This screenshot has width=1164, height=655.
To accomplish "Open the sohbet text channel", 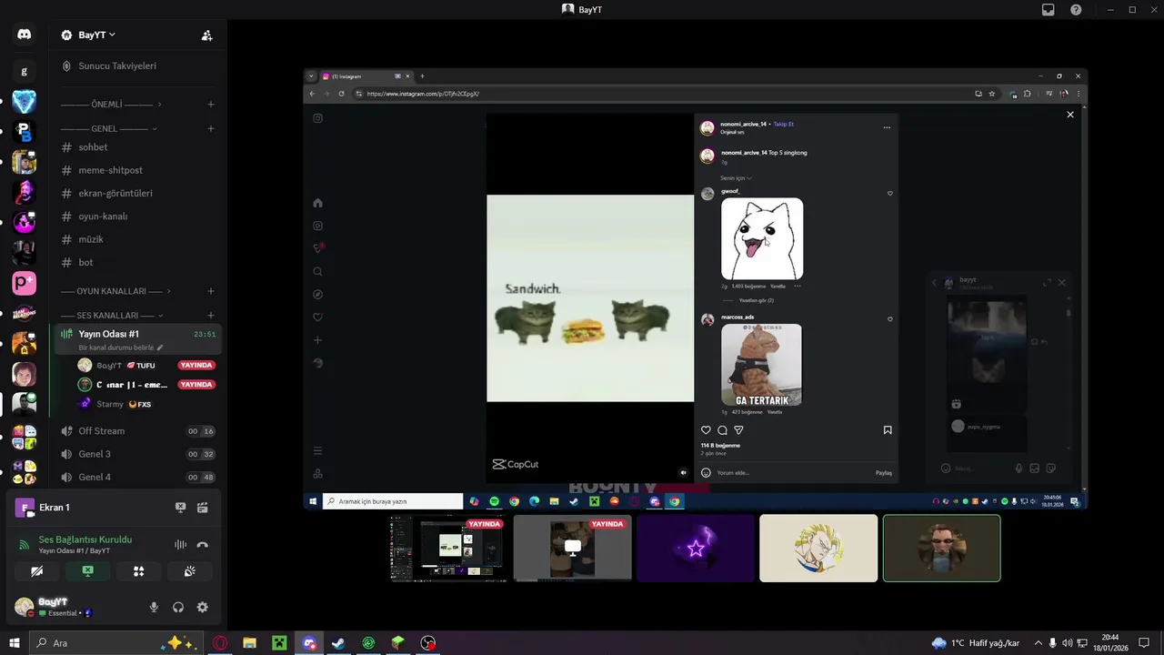I will pos(137,147).
